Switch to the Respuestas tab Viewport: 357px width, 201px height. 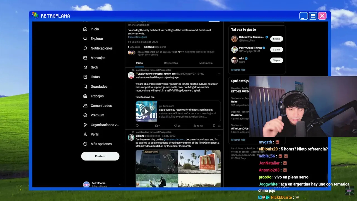click(x=171, y=63)
